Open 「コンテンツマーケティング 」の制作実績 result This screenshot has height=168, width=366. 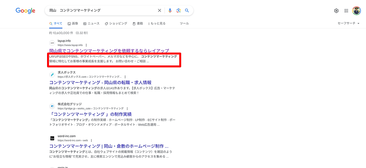[x=90, y=114]
